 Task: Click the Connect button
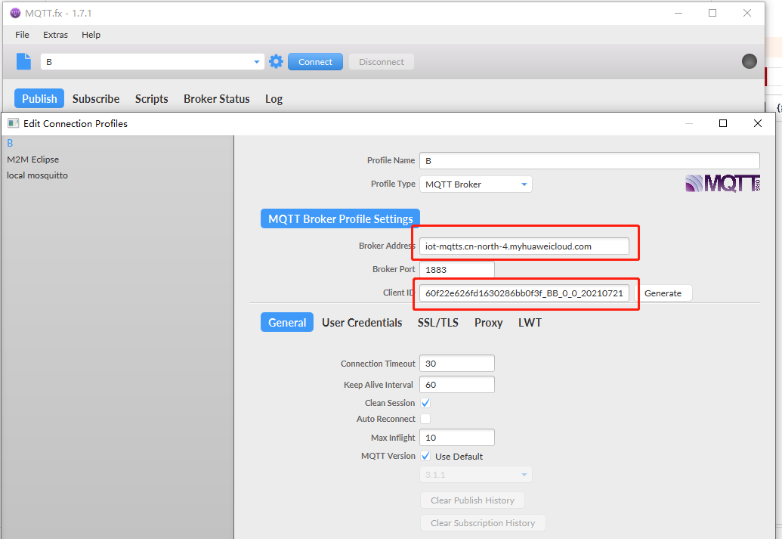click(315, 62)
